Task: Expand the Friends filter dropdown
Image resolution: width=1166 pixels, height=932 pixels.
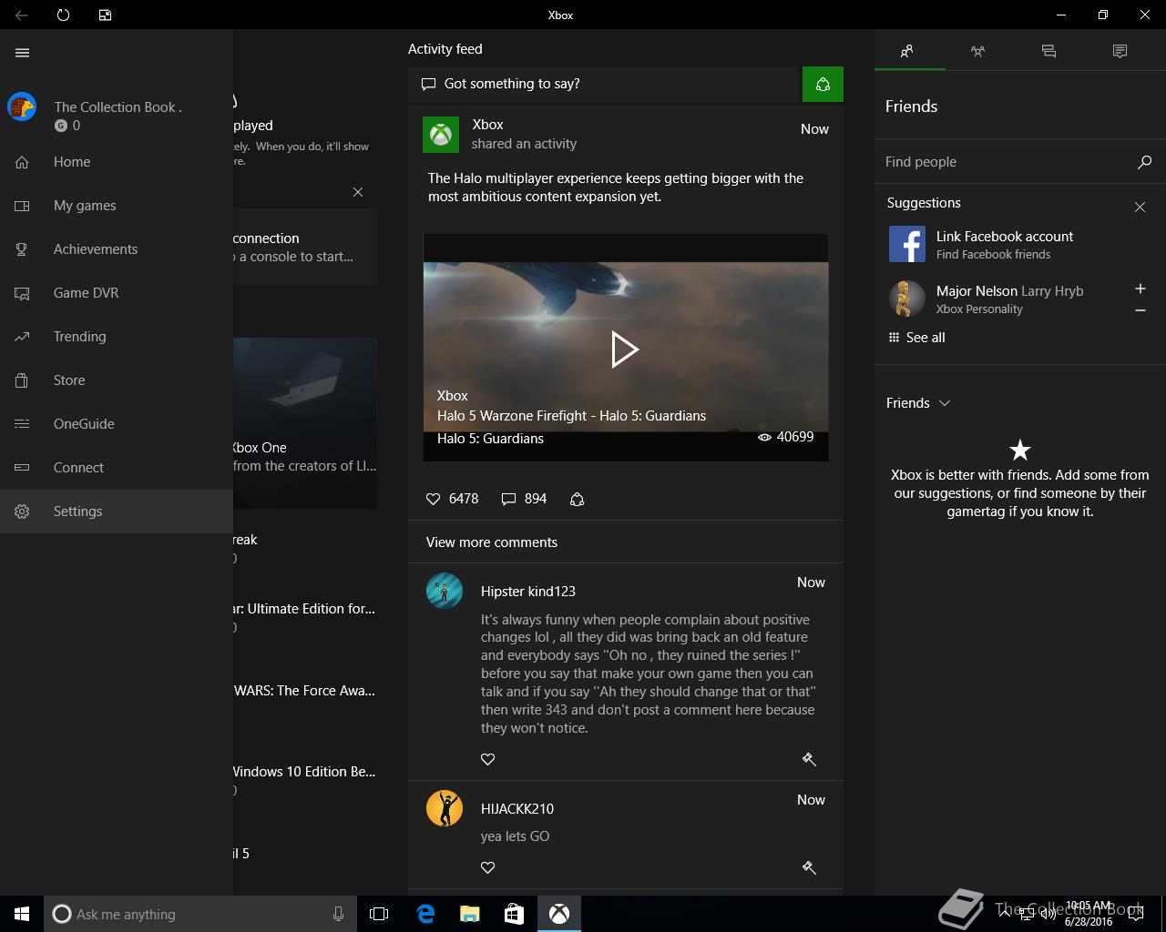Action: click(919, 403)
